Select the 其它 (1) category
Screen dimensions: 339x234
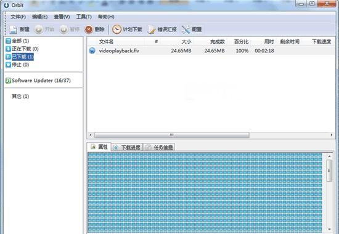[20, 96]
